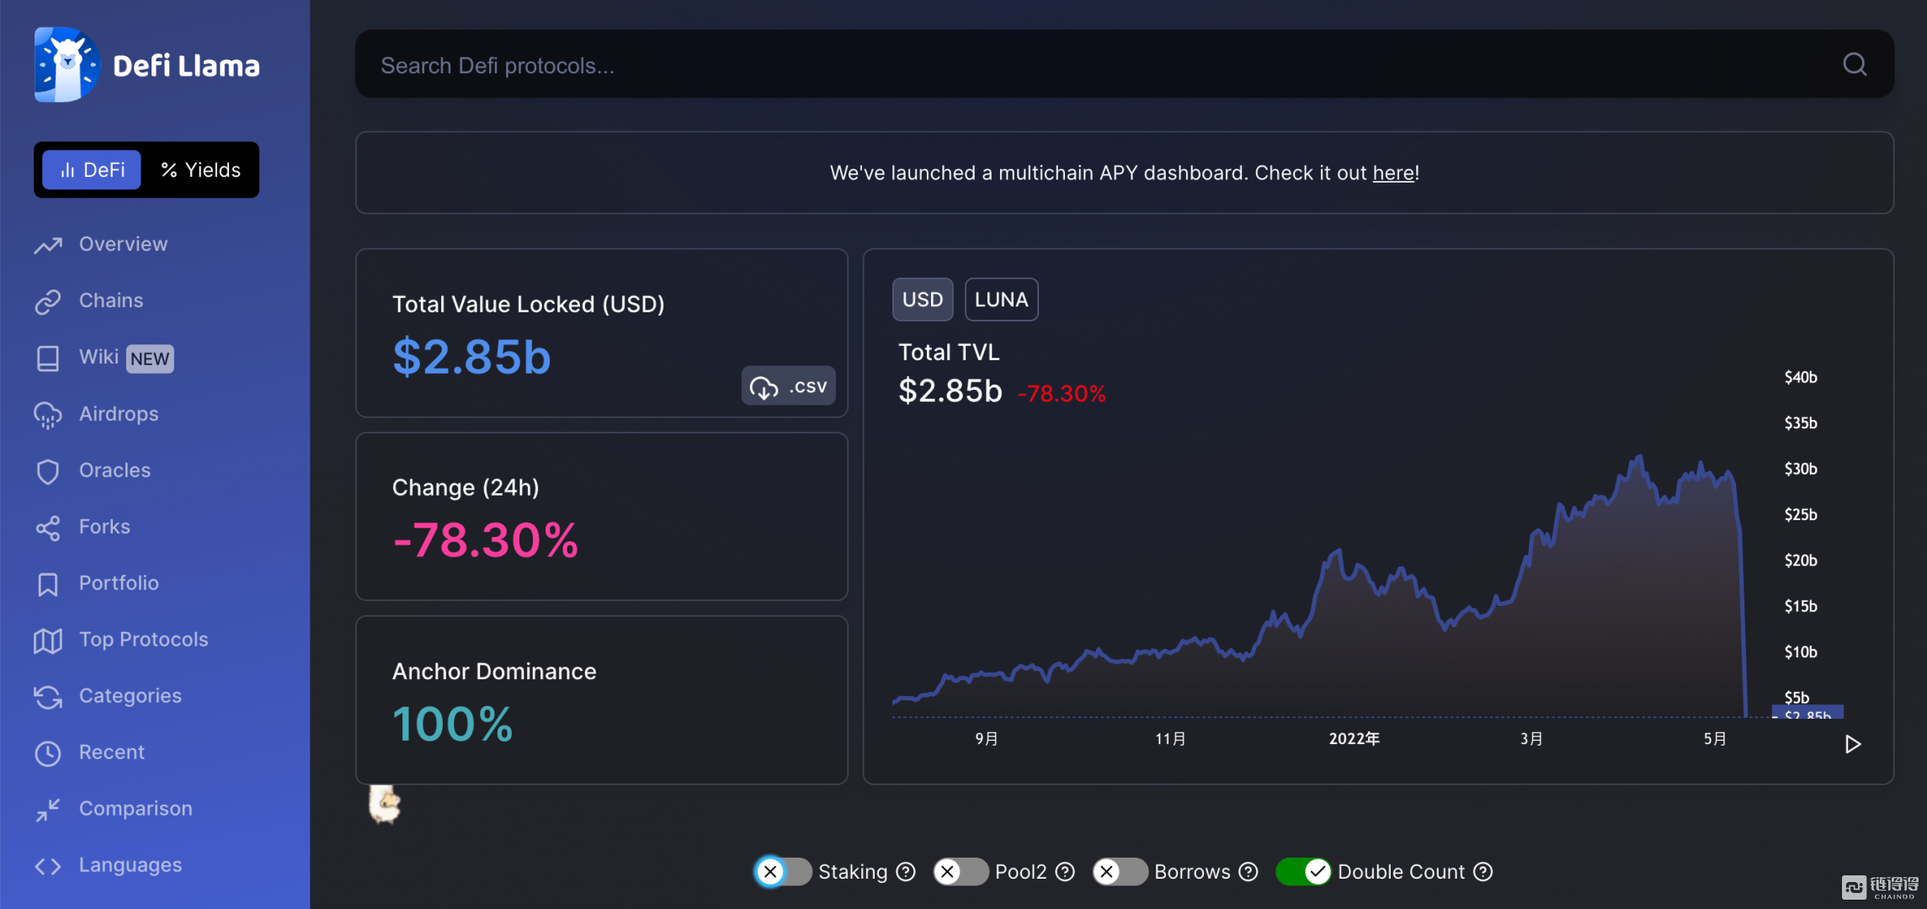Open Forks share icon

coord(48,528)
